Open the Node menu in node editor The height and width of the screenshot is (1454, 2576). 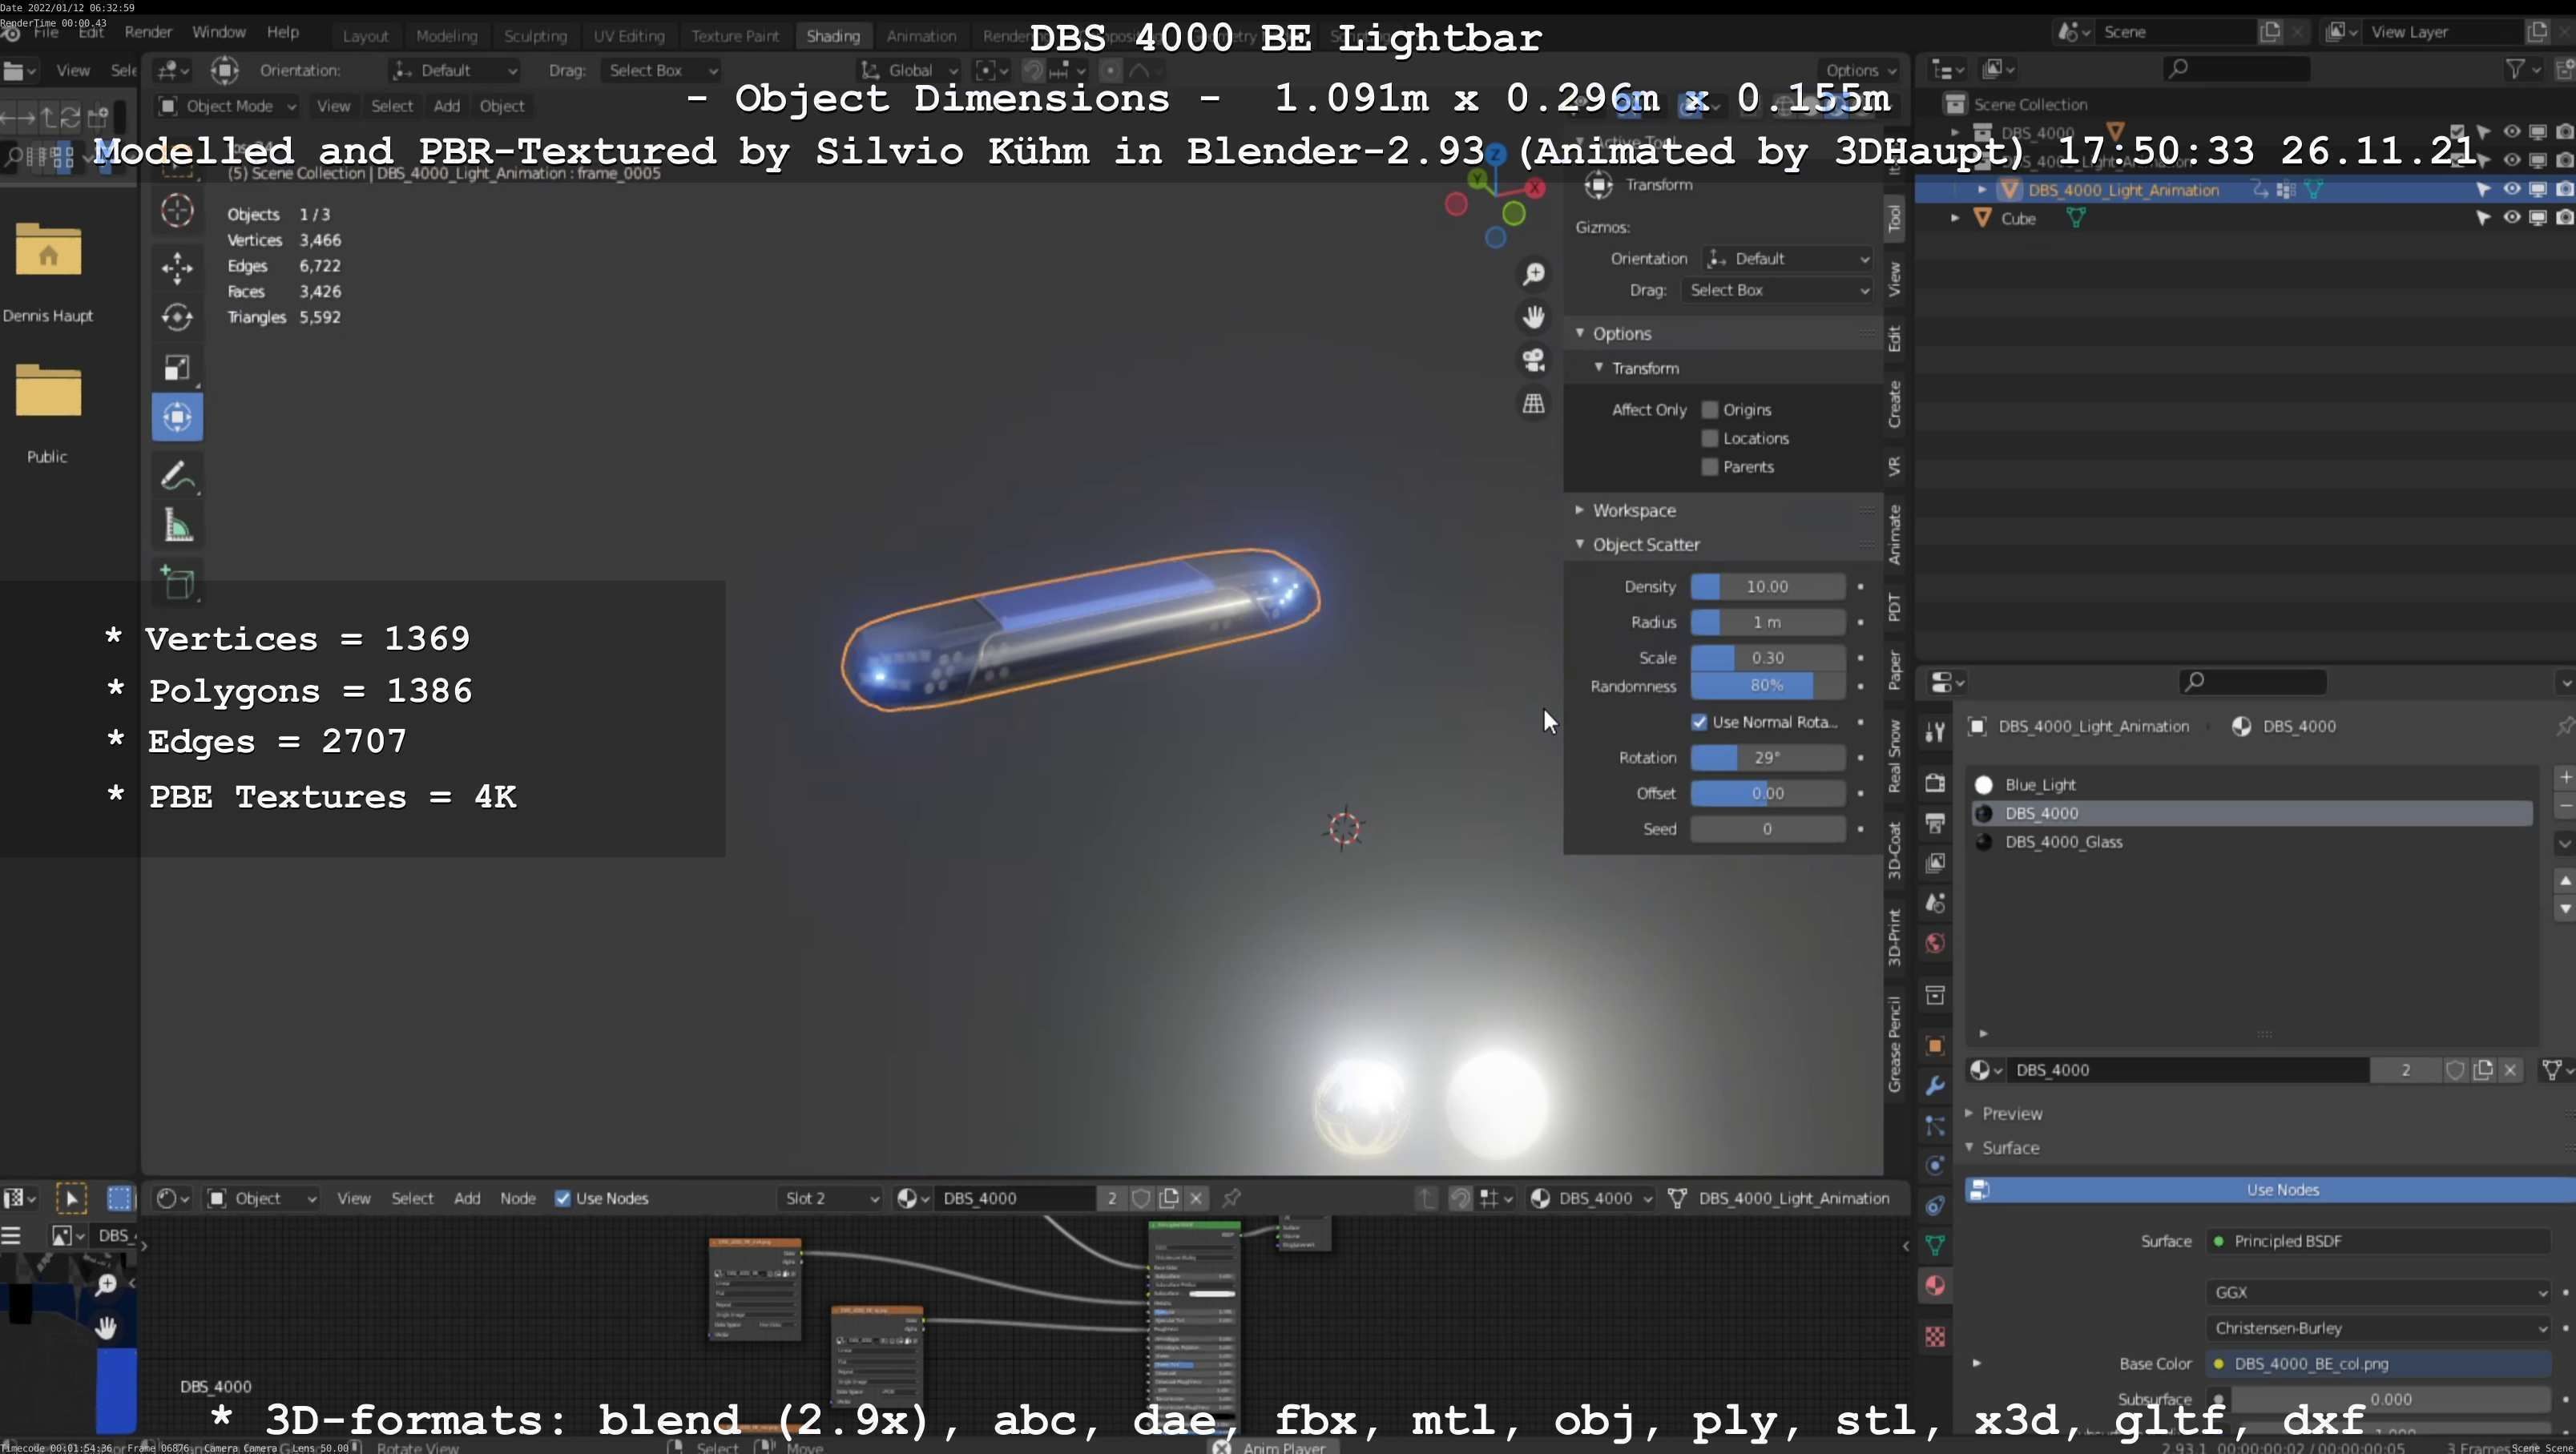point(518,1198)
